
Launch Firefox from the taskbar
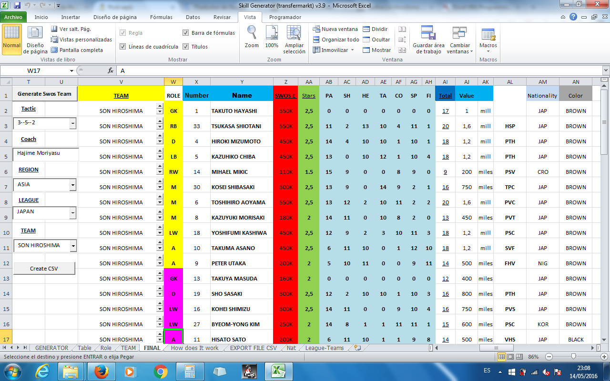pos(101,371)
